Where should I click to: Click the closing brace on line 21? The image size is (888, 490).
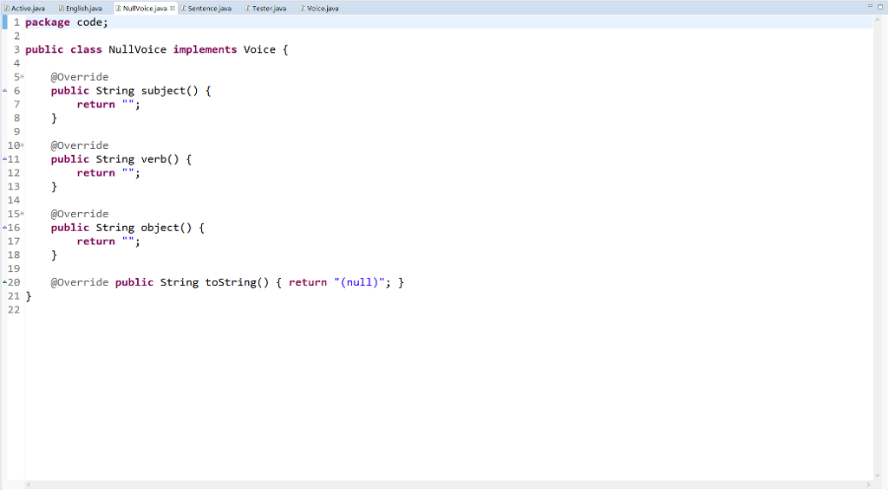pyautogui.click(x=29, y=296)
